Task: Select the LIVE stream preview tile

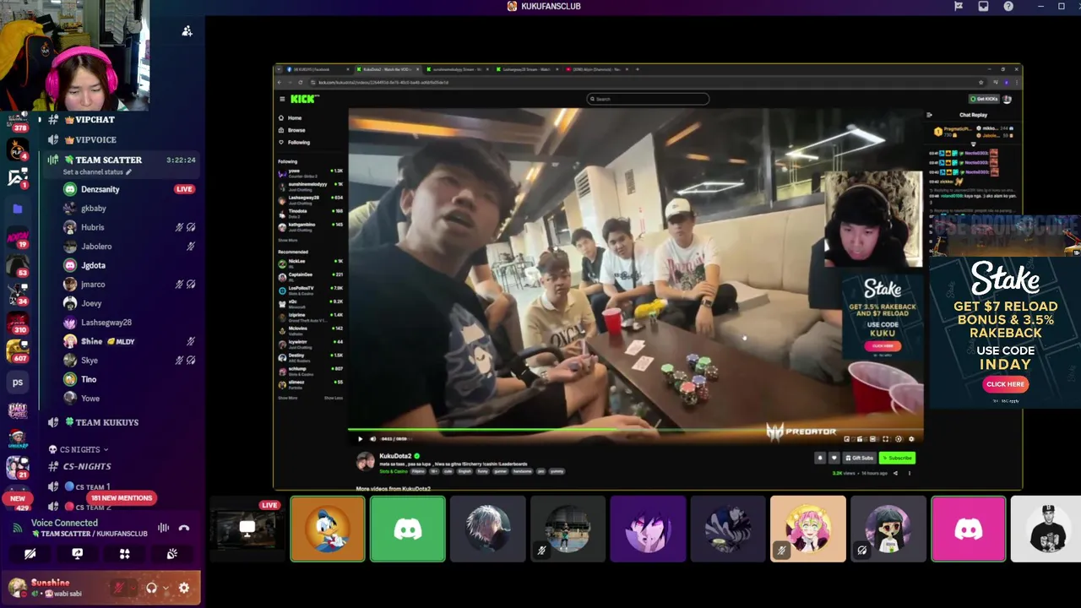Action: [x=246, y=529]
